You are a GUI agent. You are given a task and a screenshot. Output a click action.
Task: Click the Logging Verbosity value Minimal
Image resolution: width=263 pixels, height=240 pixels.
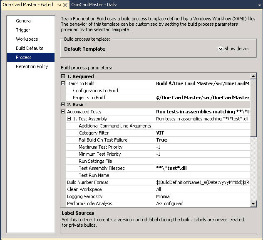pos(163,196)
